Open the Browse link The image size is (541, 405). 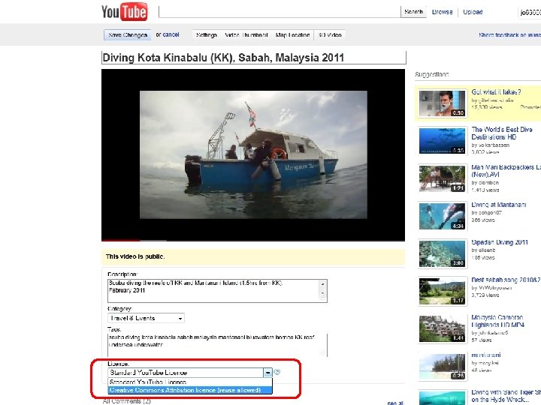tap(442, 12)
